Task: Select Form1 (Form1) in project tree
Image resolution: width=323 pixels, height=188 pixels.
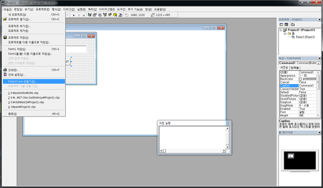Action: coord(305,37)
